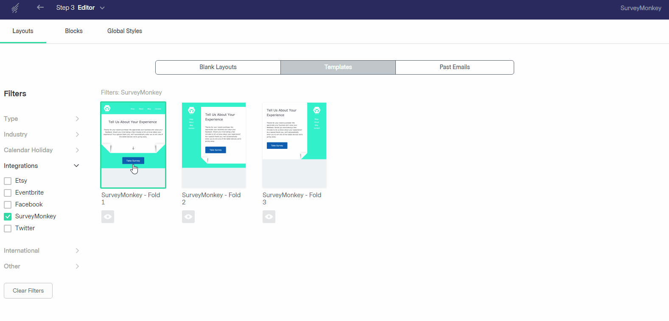Check the Etsy filter checkbox
This screenshot has width=669, height=321.
click(8, 181)
